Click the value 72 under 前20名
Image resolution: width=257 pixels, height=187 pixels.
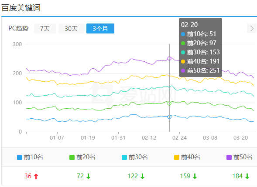pos(80,176)
